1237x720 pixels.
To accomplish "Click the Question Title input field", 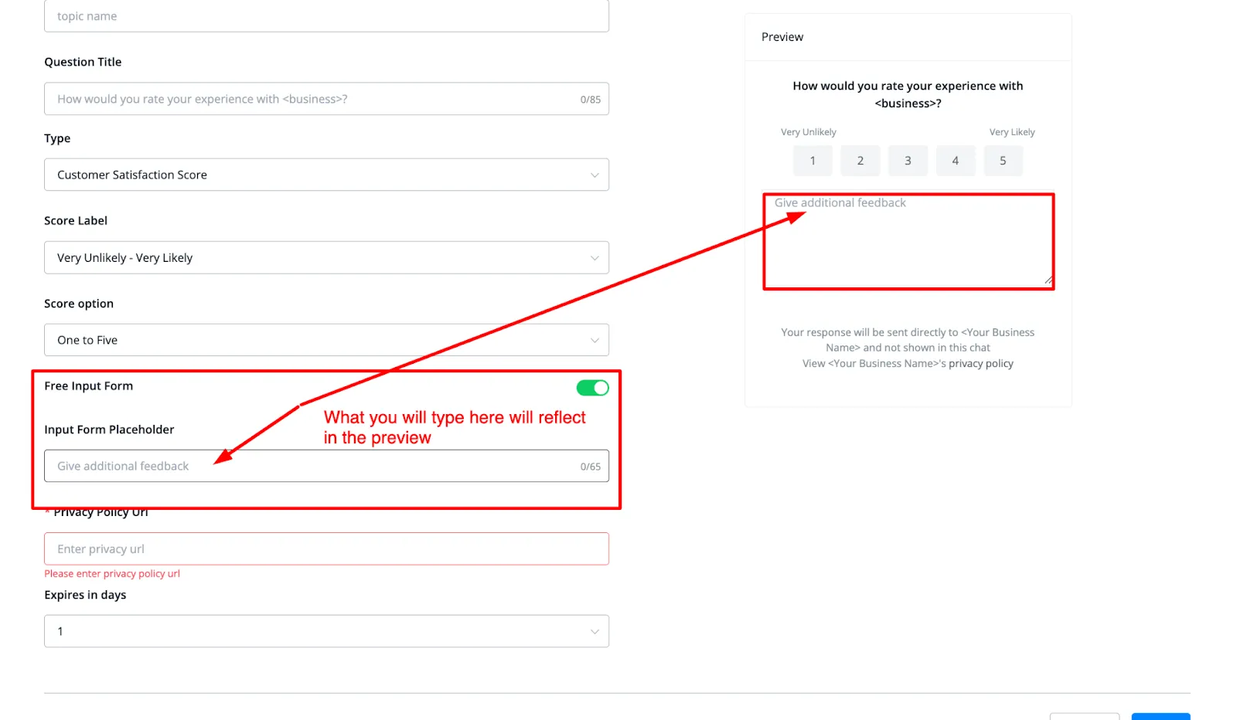I will click(326, 99).
